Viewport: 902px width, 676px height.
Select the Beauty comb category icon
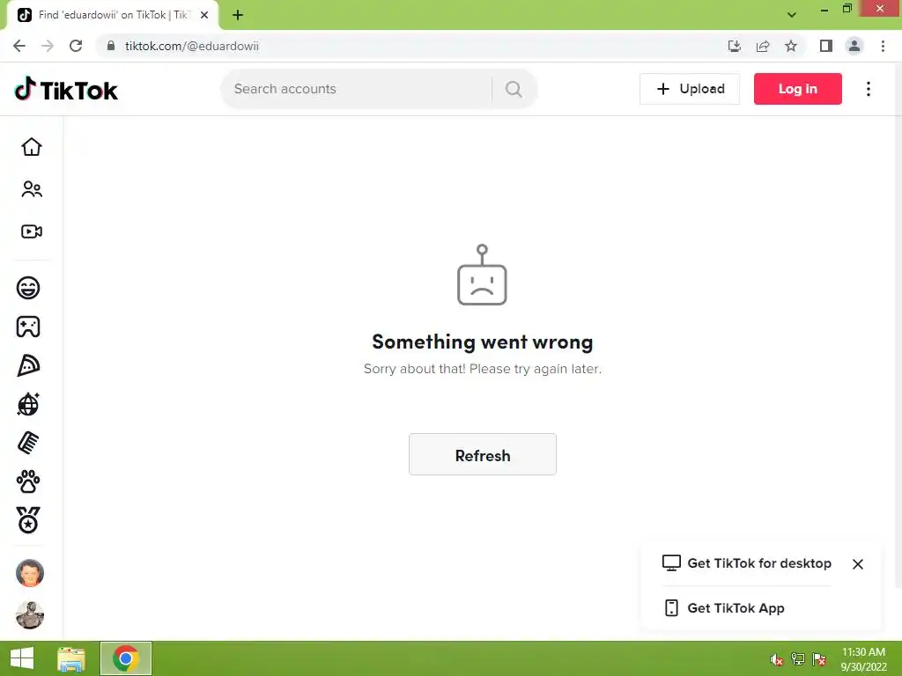tap(28, 444)
